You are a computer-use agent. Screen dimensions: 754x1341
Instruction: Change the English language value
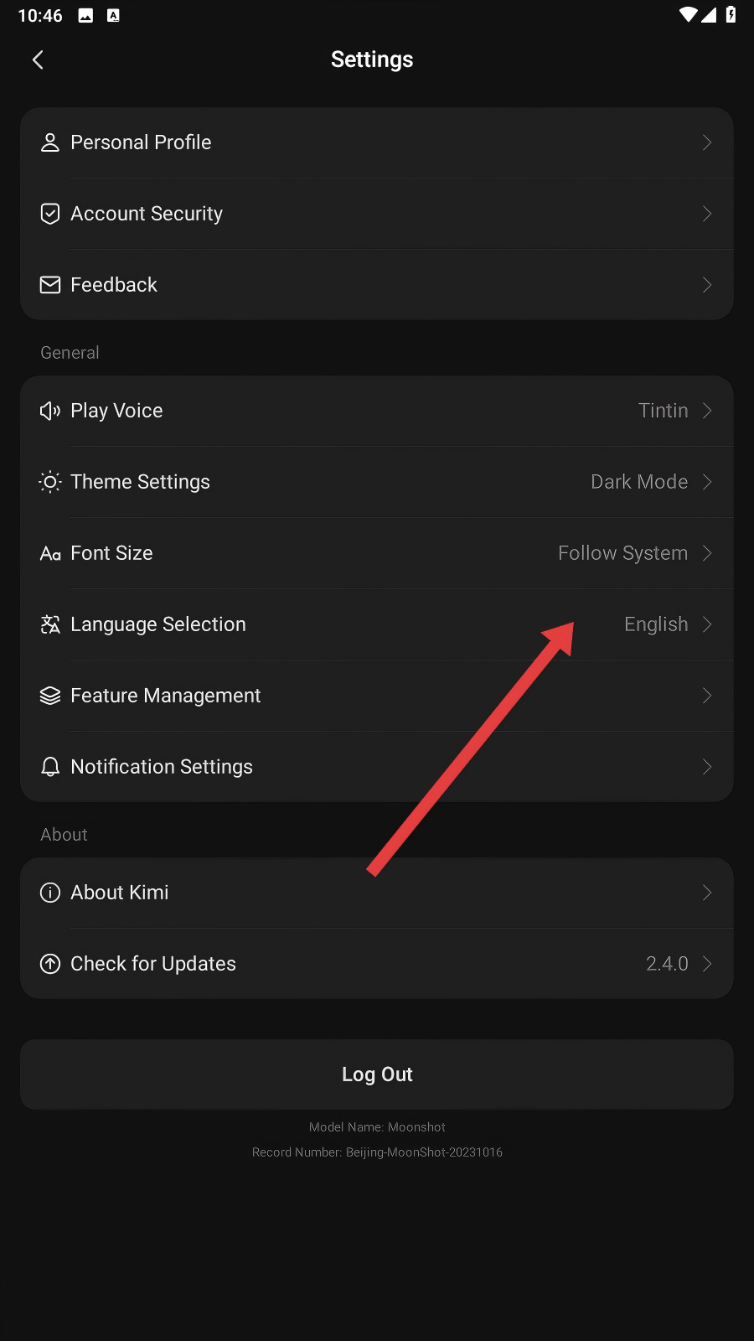pyautogui.click(x=656, y=624)
